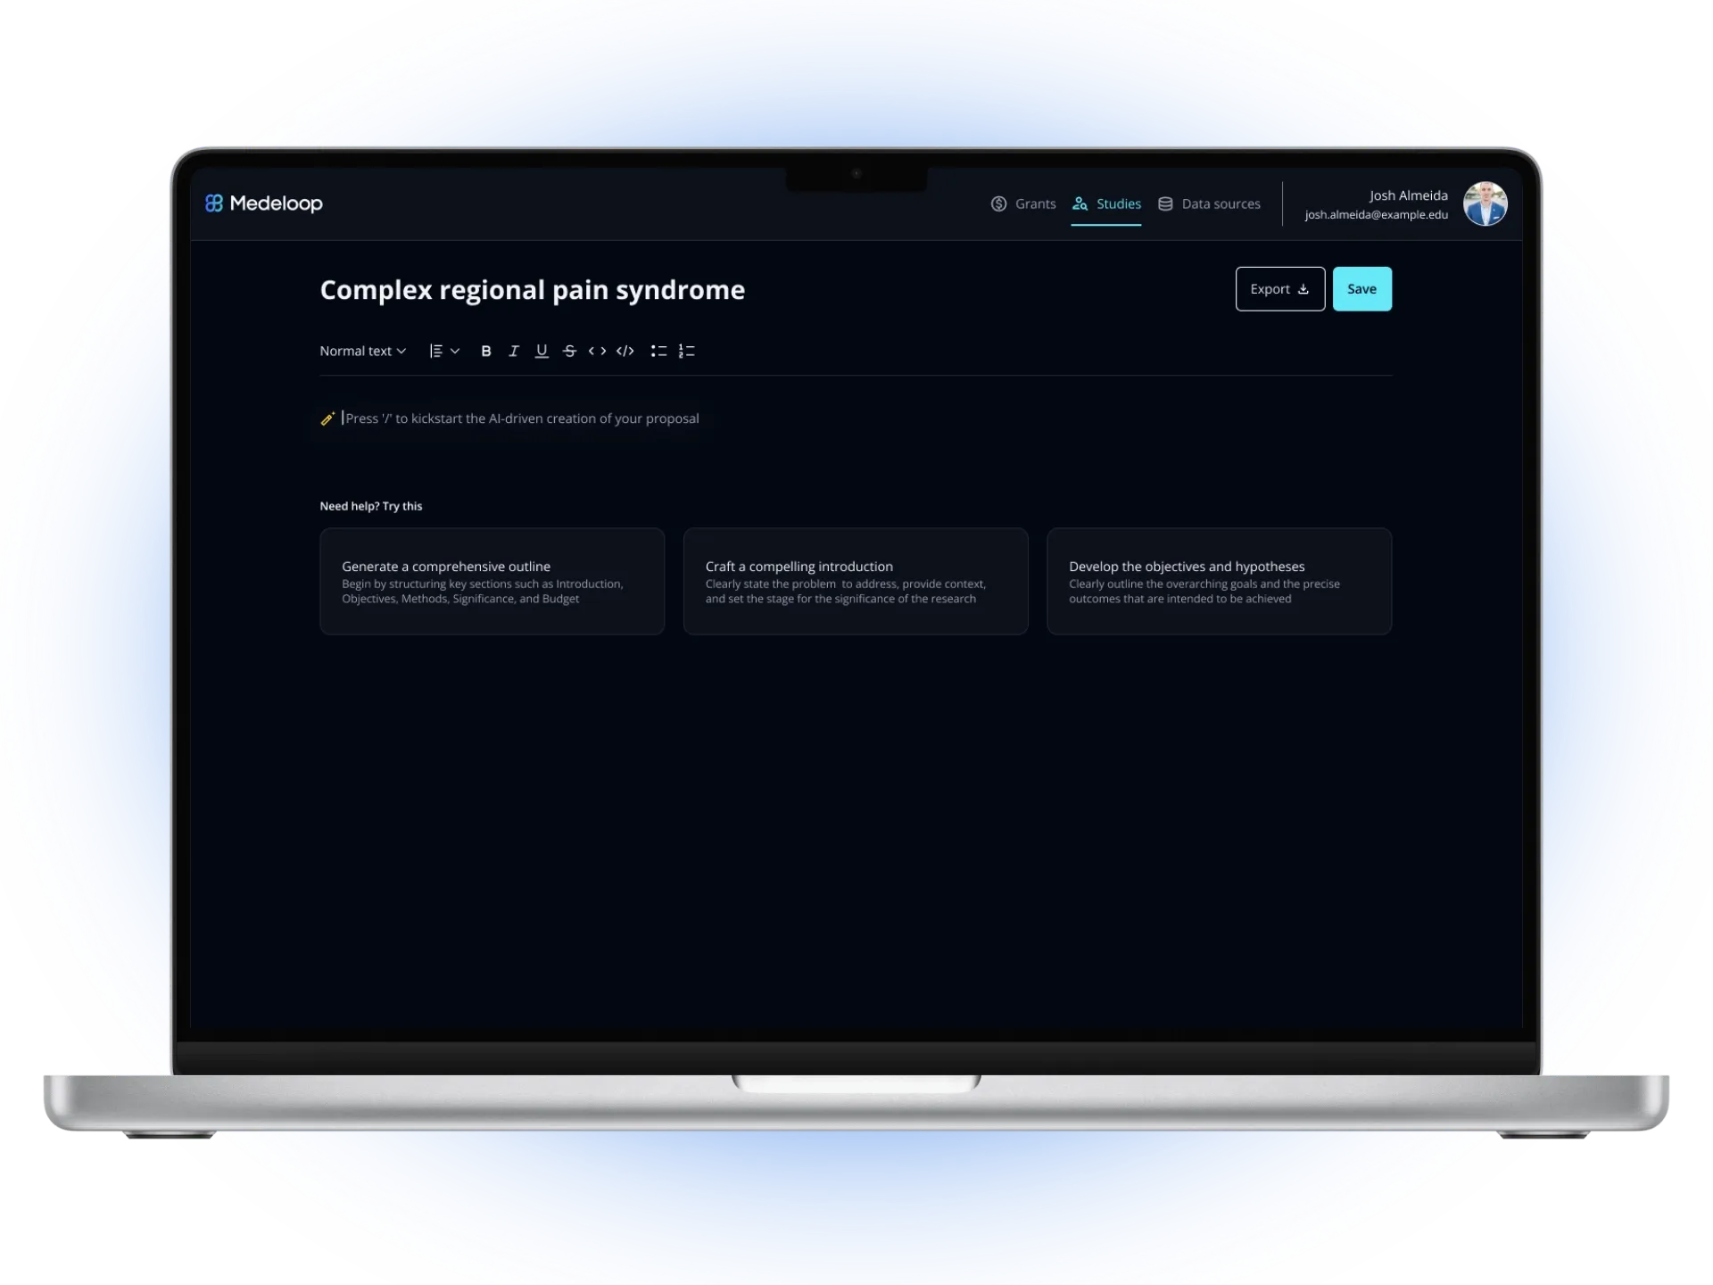Viewport: 1713px width, 1285px height.
Task: Create a bulleted list
Action: [658, 352]
